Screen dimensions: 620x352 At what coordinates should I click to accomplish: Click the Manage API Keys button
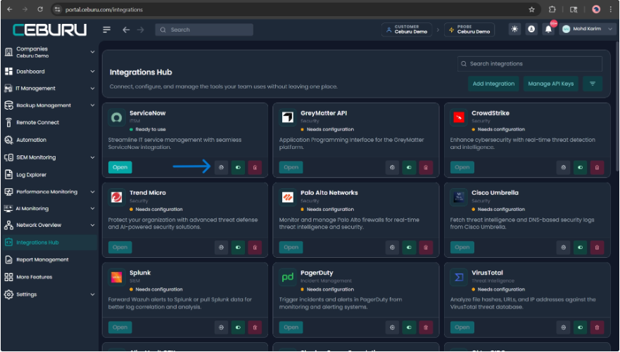[551, 84]
